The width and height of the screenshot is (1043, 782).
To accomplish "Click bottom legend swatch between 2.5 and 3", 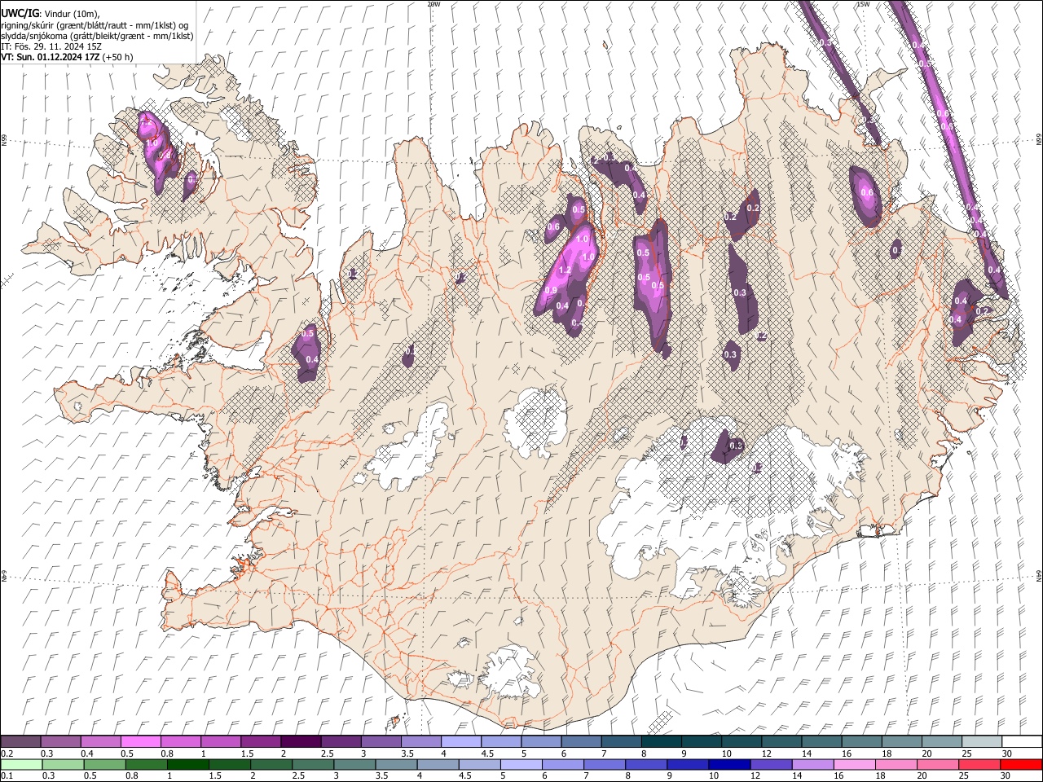I will 312,764.
